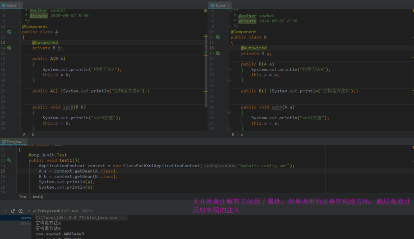Open test history clock icon
The image size is (414, 239).
[x=20, y=211]
